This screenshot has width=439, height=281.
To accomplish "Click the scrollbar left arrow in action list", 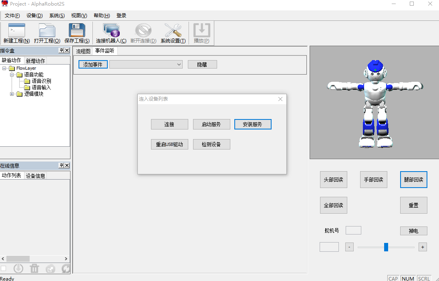I will [x=3, y=259].
